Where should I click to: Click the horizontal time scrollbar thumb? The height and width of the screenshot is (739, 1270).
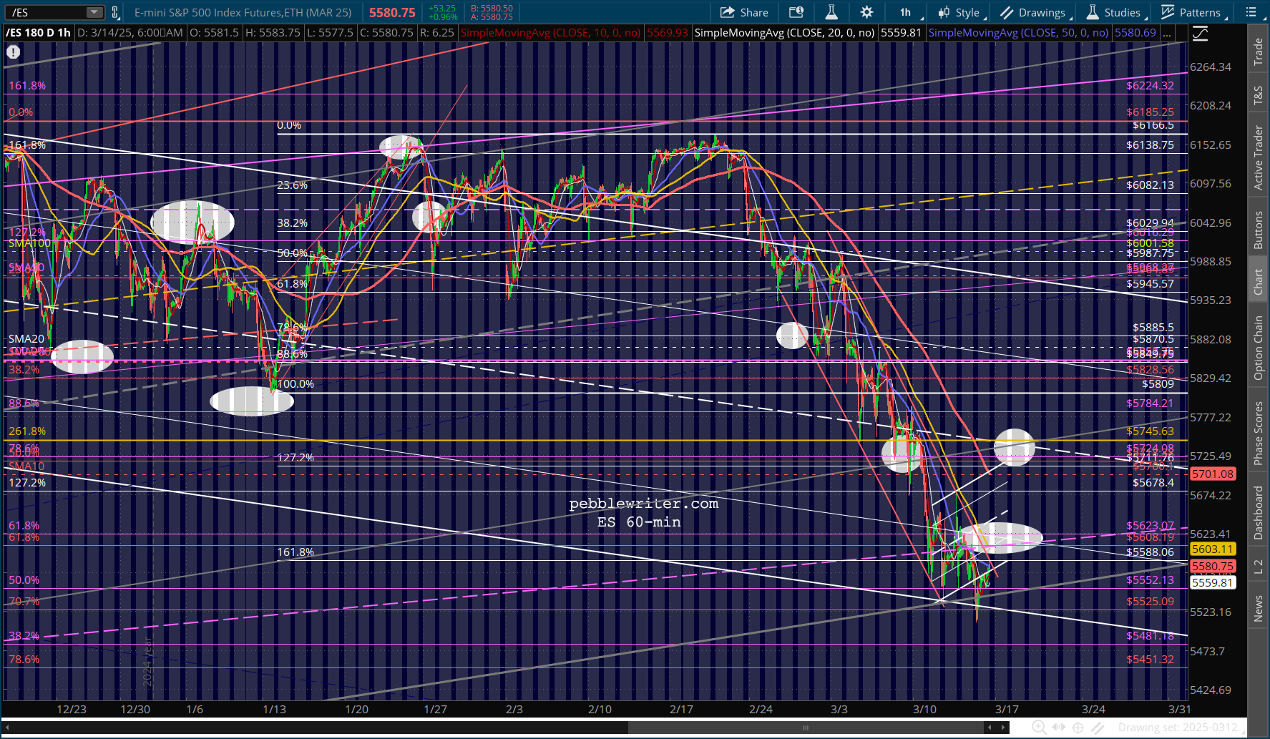click(x=806, y=728)
